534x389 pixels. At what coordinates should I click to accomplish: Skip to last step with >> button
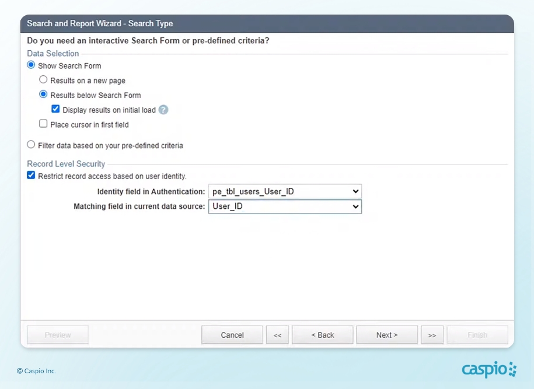pos(432,335)
